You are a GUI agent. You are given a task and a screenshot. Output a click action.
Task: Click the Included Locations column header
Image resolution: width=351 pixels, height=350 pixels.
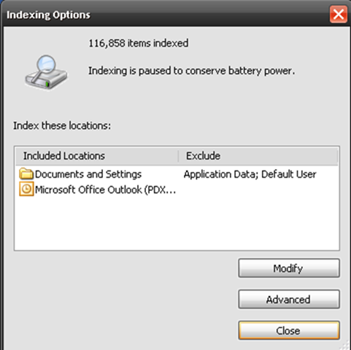point(97,156)
